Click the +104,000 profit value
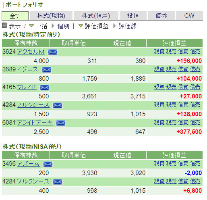This screenshot has width=207, height=200. 189,79
